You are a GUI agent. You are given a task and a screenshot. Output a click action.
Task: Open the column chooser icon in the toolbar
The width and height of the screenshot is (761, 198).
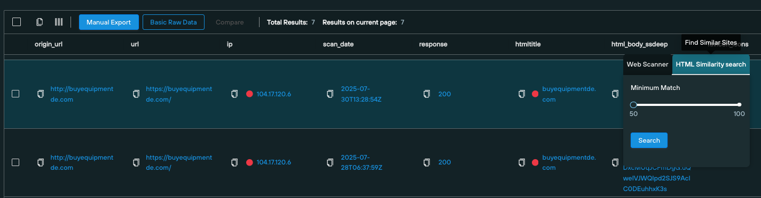click(59, 22)
